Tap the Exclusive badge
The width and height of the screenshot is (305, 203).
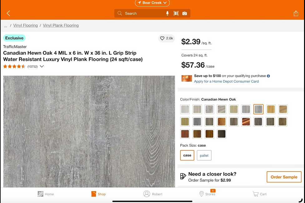pyautogui.click(x=14, y=38)
